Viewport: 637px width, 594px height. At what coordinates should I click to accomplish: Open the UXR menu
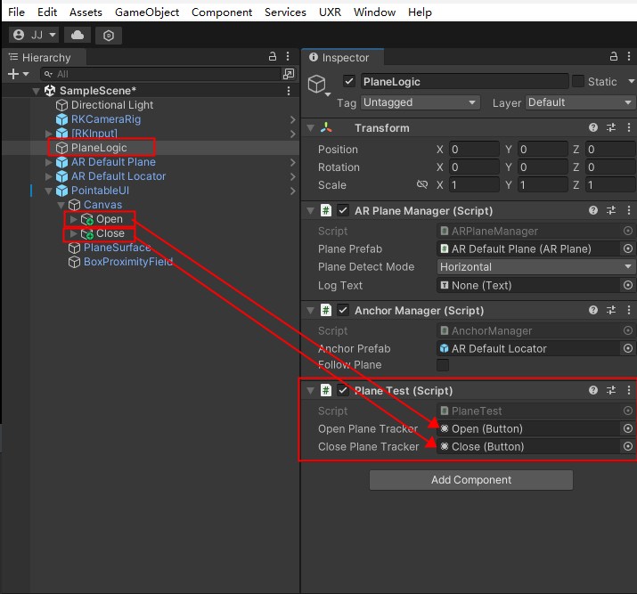330,12
